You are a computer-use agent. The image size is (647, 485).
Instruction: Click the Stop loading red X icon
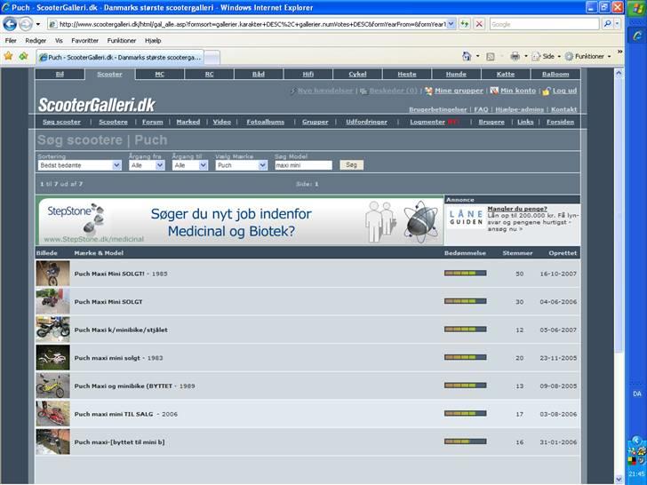(x=479, y=24)
